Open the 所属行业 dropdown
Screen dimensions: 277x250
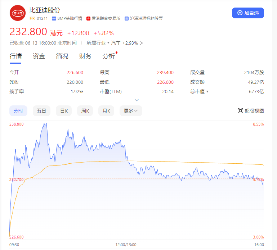pos(98,43)
